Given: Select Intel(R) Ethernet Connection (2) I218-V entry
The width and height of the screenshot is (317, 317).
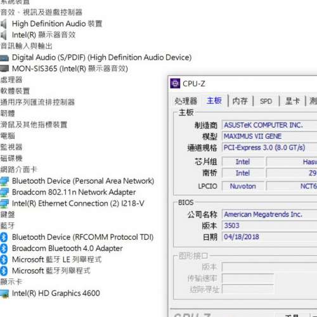Looking at the screenshot, I should click(78, 204).
